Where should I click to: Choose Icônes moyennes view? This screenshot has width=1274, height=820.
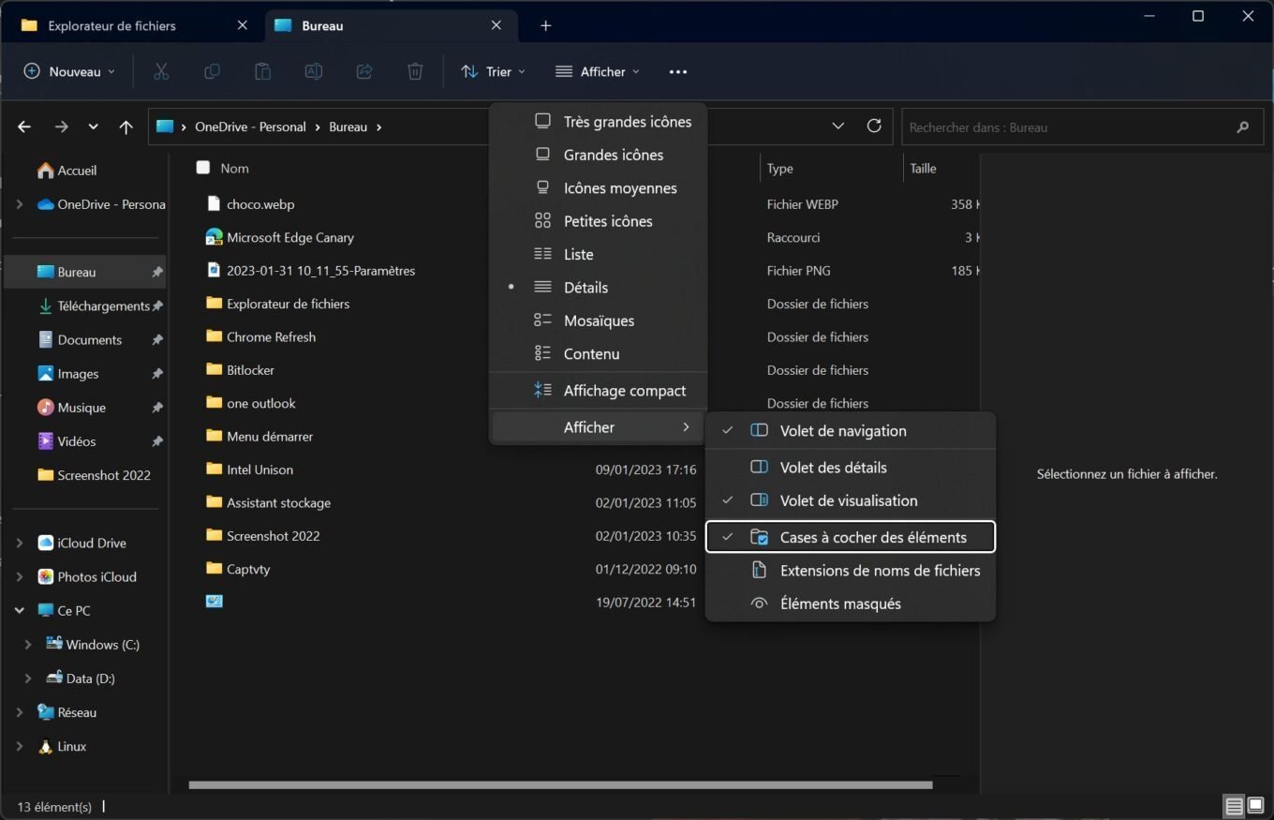pos(598,187)
